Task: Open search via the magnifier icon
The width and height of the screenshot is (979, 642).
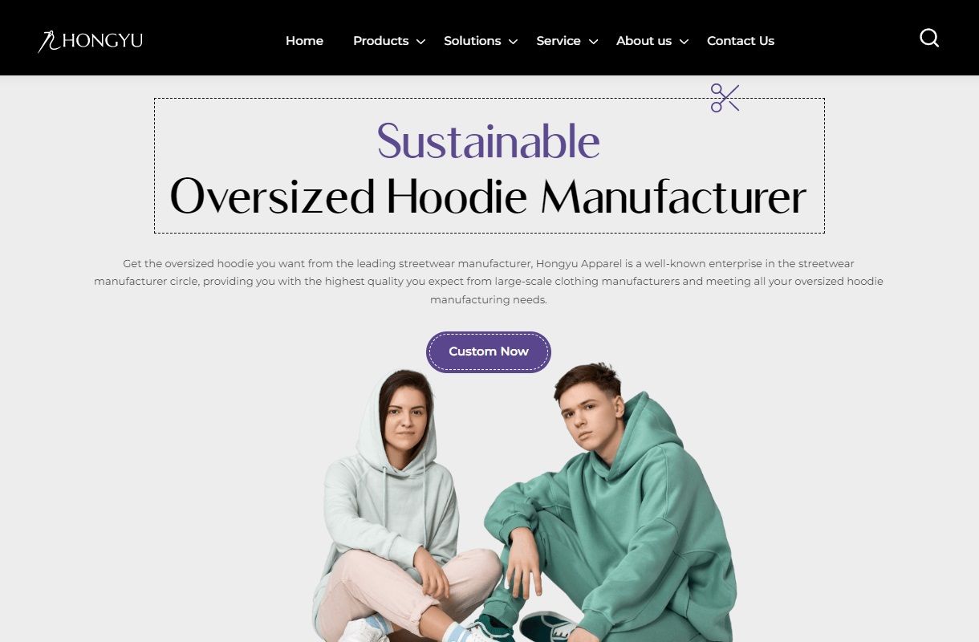Action: [x=929, y=38]
